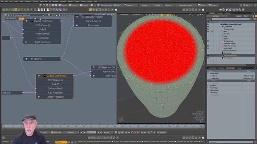Open the Add Item dropdown
This screenshot has width=257, height=144.
217,16
